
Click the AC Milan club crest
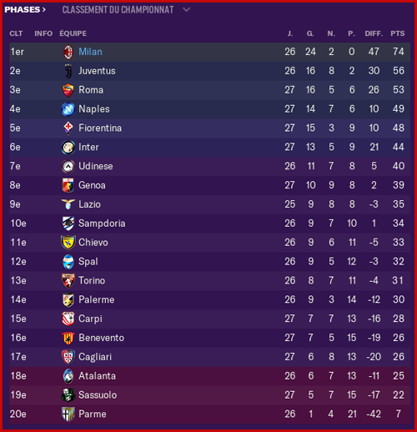point(68,52)
